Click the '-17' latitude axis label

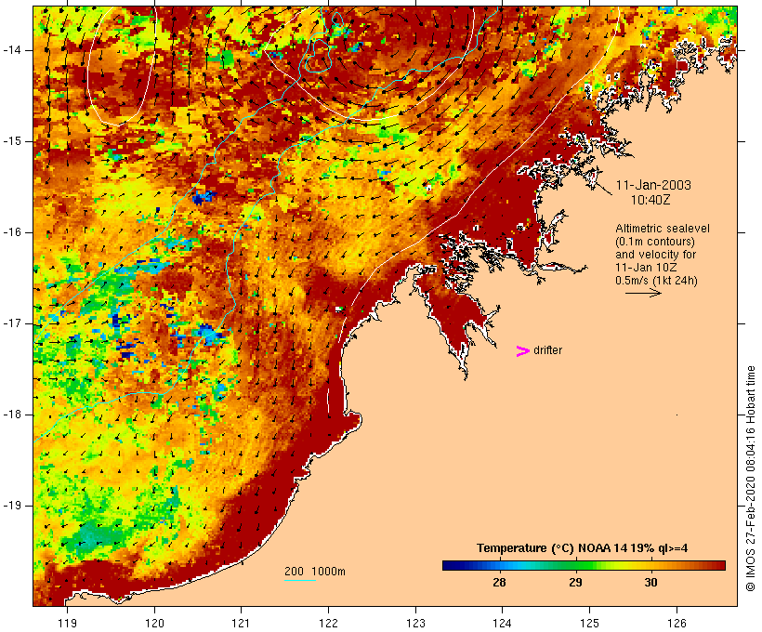tap(12, 323)
